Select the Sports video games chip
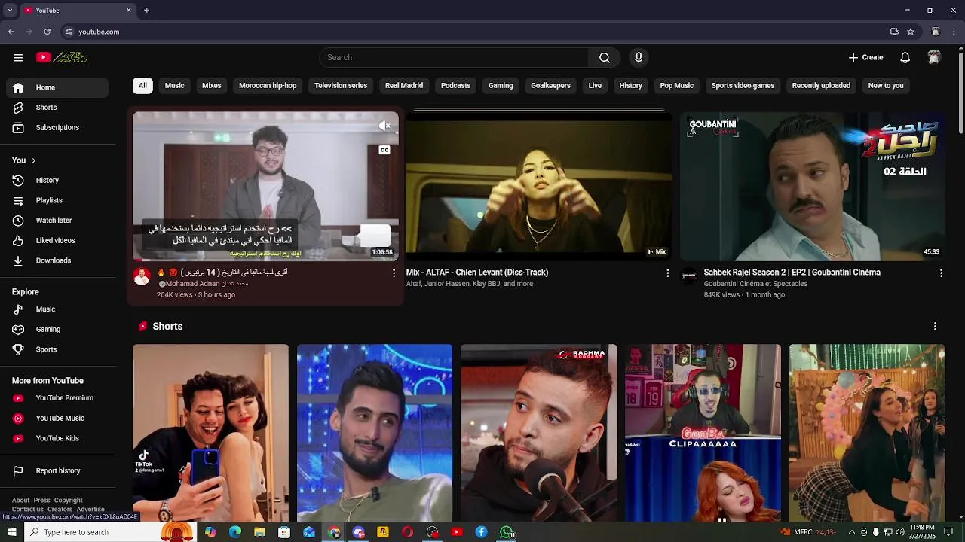Screen dimensions: 965x542 click(x=743, y=85)
